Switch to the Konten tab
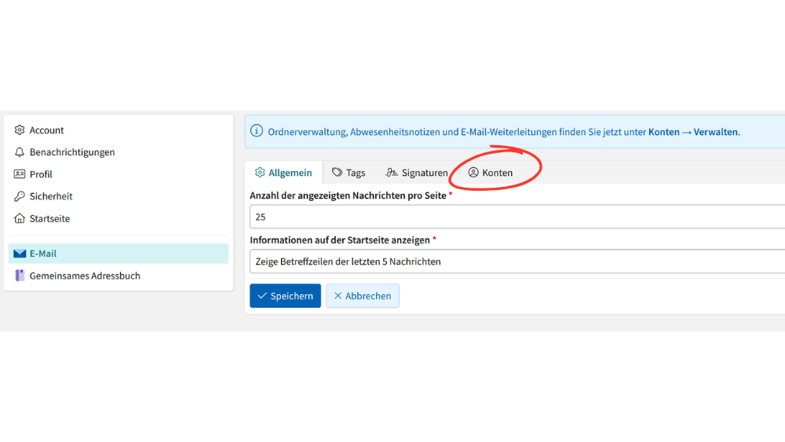This screenshot has height=442, width=785. pyautogui.click(x=490, y=173)
